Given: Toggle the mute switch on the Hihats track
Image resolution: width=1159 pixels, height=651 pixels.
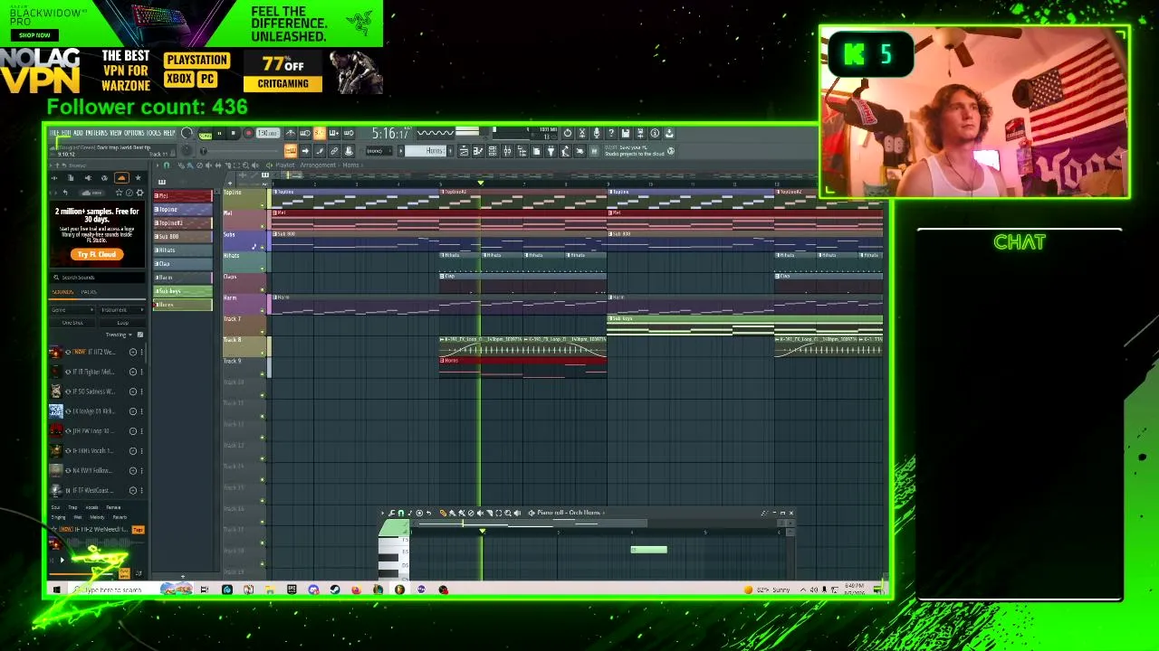Looking at the screenshot, I should click(x=264, y=267).
